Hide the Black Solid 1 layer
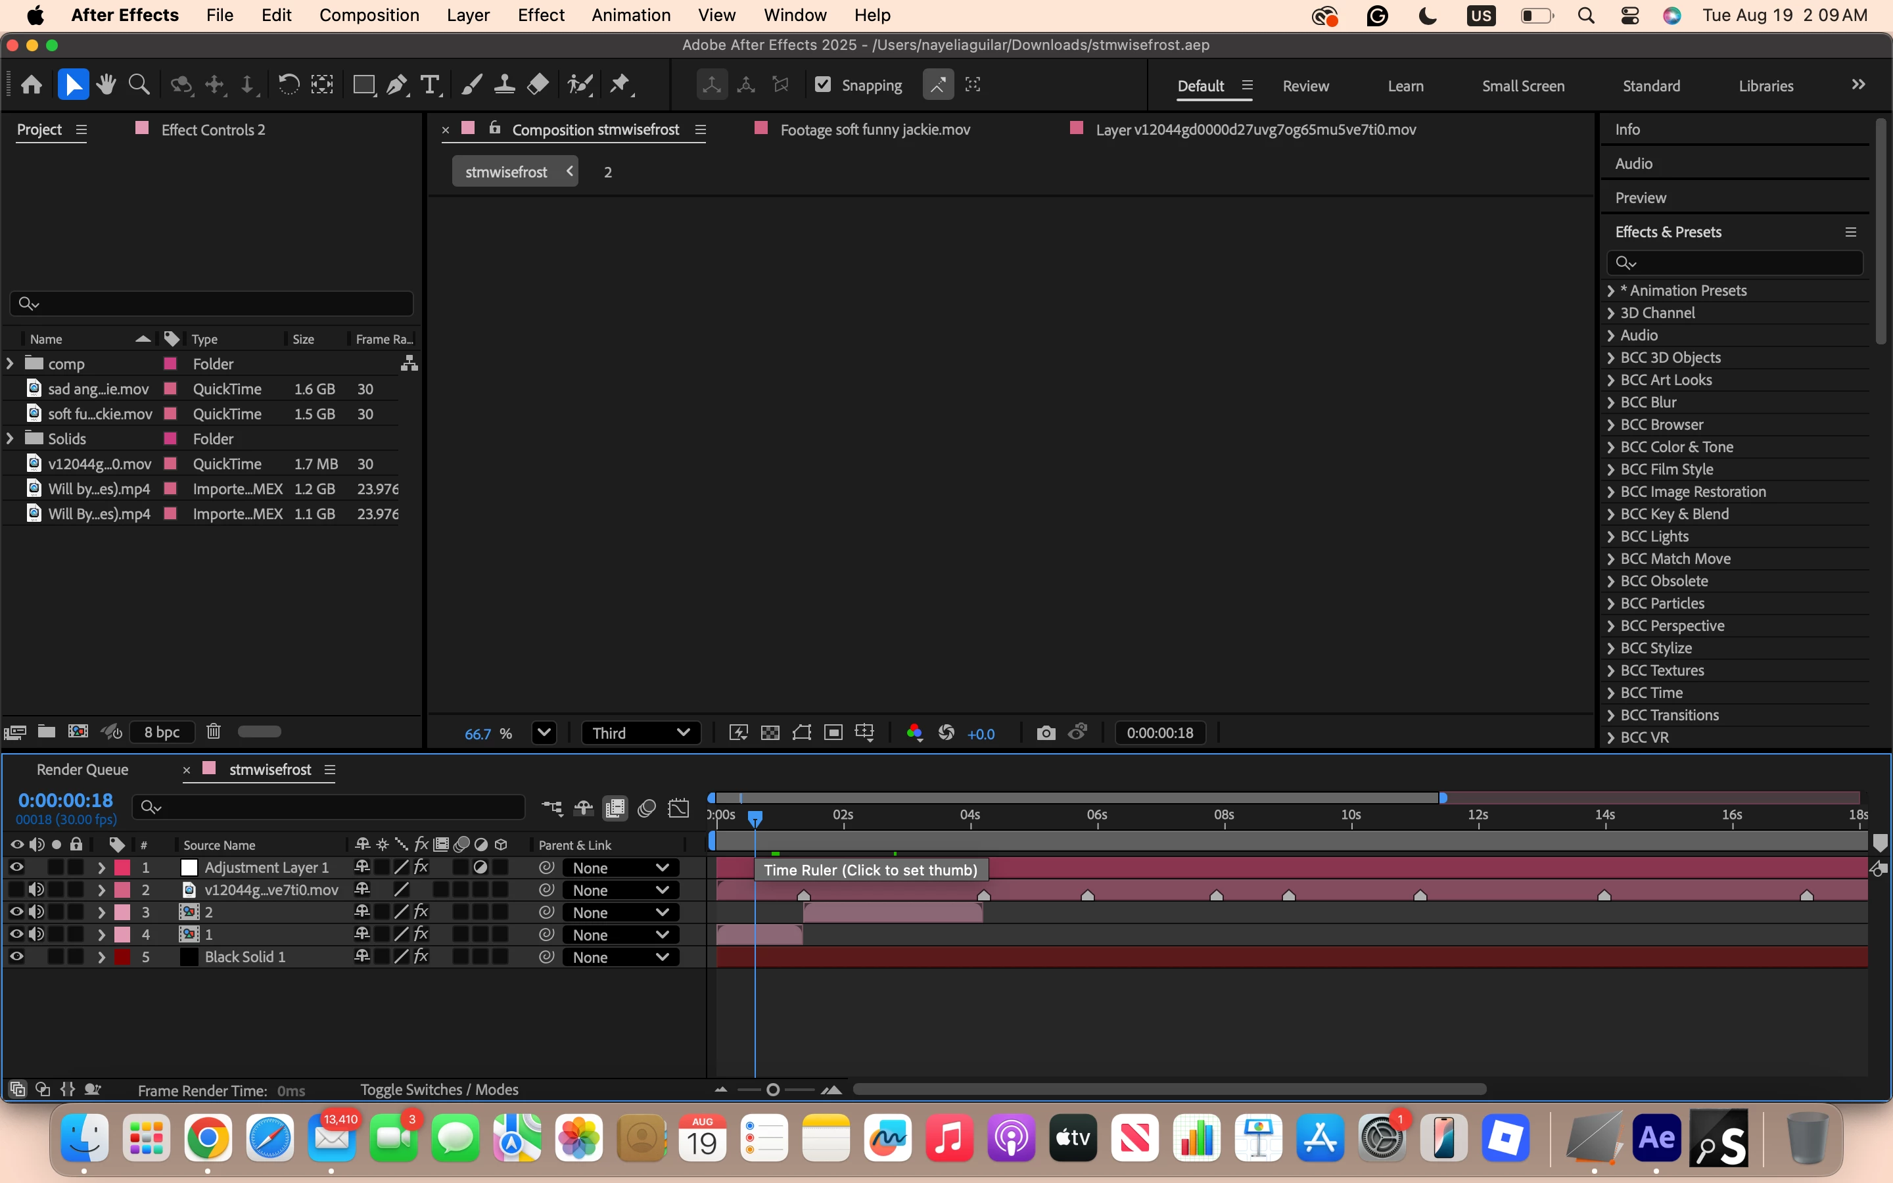Screen dimensions: 1893x1183 (x=16, y=956)
